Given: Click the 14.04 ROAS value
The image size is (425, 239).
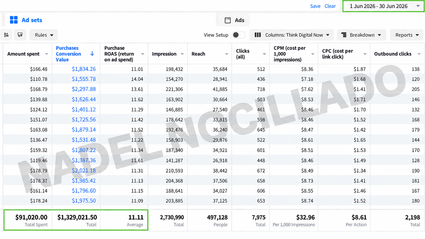Looking at the screenshot, I should (137, 79).
